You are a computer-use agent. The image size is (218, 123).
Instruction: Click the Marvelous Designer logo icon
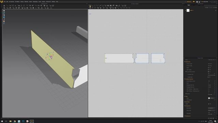2,1
